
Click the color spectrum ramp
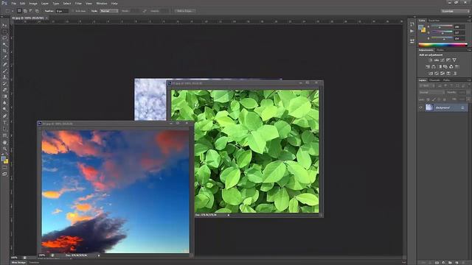pos(443,44)
